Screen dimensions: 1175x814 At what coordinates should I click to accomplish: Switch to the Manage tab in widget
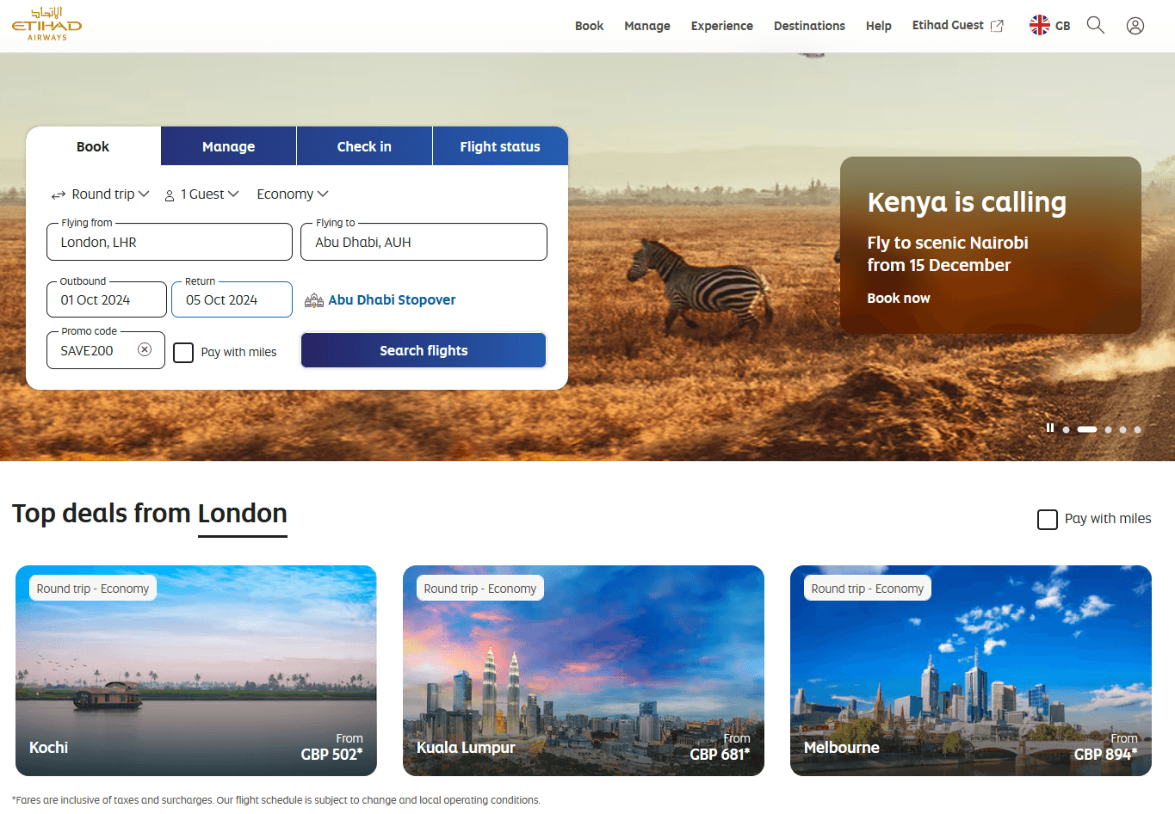tap(228, 146)
